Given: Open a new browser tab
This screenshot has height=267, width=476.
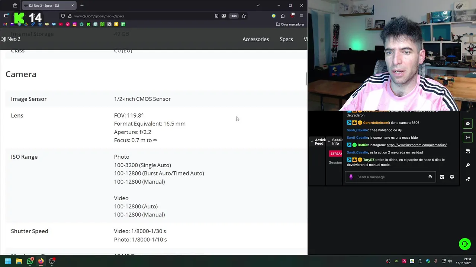Looking at the screenshot, I should pos(82,6).
